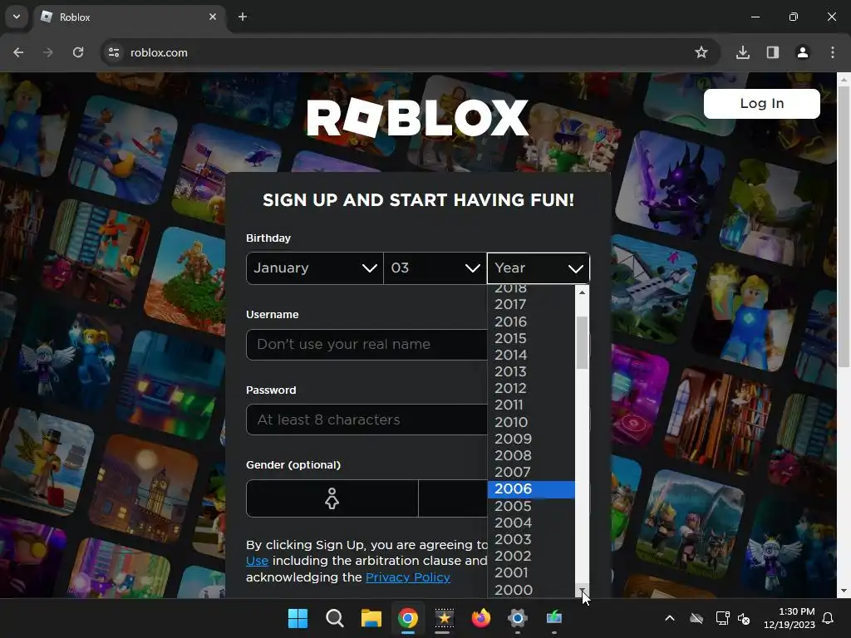This screenshot has height=638, width=851.
Task: Open the Chrome profile icon
Action: pos(803,52)
